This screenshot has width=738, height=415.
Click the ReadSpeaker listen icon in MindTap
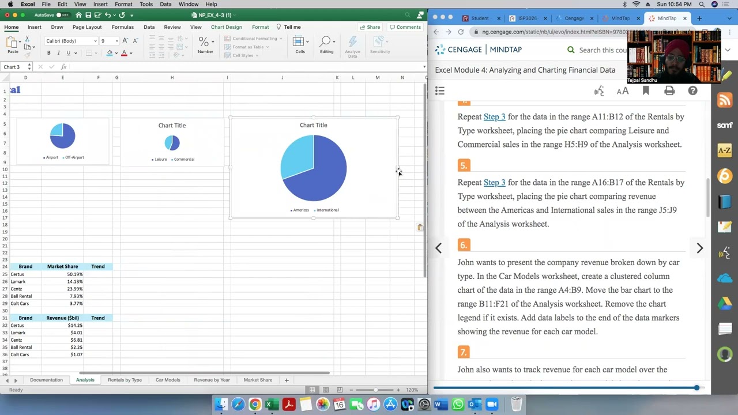pos(599,90)
